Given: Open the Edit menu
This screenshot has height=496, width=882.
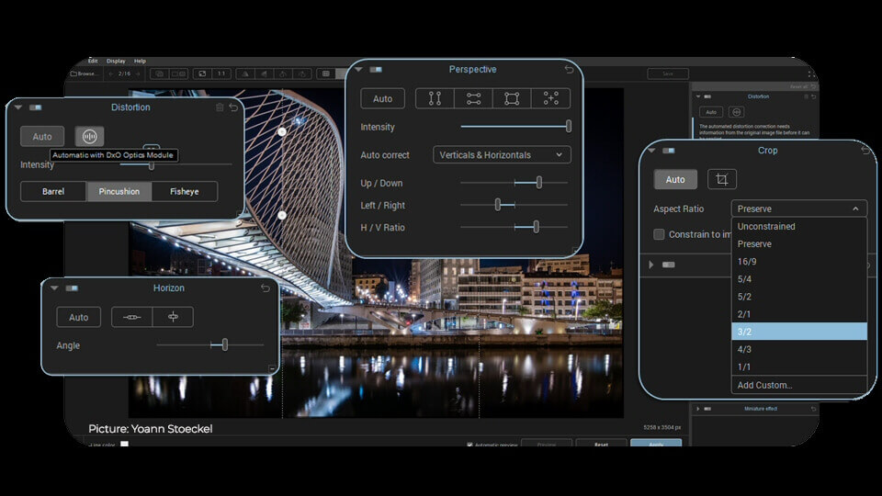Looking at the screenshot, I should pyautogui.click(x=93, y=61).
